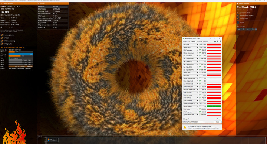Uncheck Render furry object option
This screenshot has height=144, width=267.
tap(238, 15)
